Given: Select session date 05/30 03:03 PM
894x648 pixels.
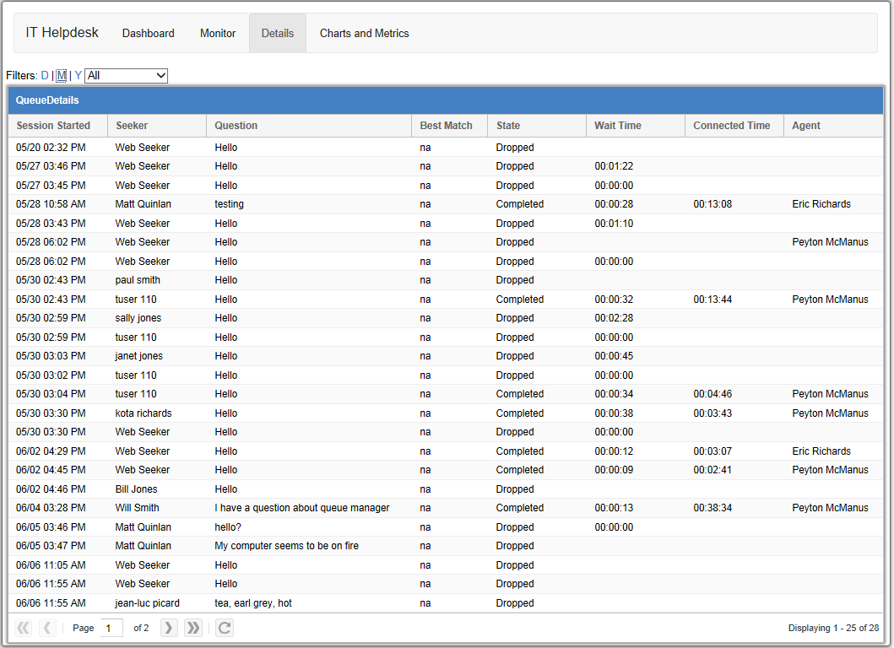Looking at the screenshot, I should coord(51,356).
